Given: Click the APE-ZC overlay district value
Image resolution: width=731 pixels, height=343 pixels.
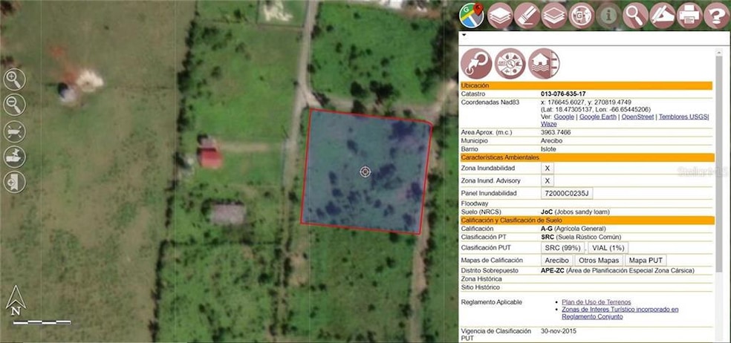Looking at the screenshot, I should (618, 270).
